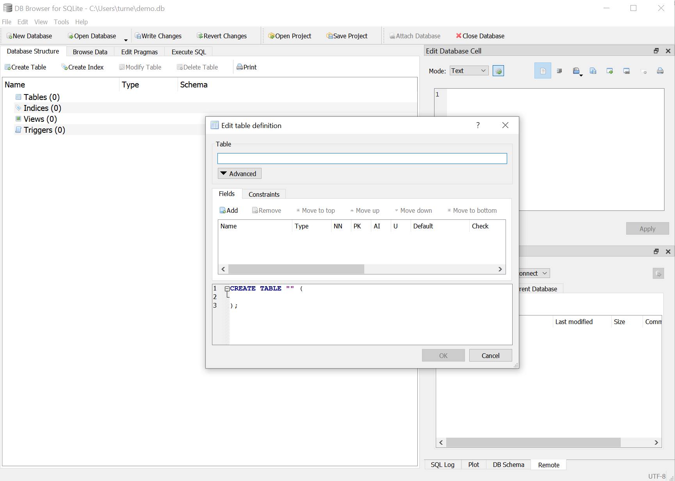Toggle word wrap in the cell editor
The height and width of the screenshot is (481, 675).
[x=559, y=71]
